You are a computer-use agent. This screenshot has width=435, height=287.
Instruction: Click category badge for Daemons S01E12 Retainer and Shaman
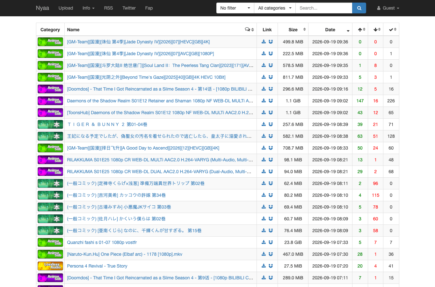click(x=50, y=101)
